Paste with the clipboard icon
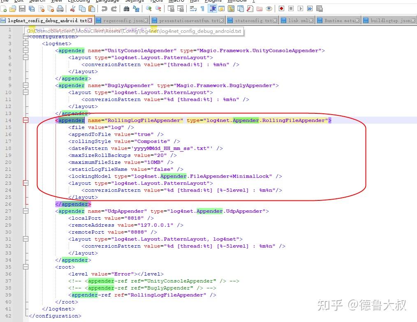This screenshot has width=417, height=322. [x=91, y=9]
